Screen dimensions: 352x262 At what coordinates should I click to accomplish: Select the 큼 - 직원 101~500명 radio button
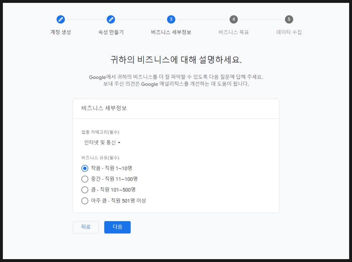(x=85, y=190)
